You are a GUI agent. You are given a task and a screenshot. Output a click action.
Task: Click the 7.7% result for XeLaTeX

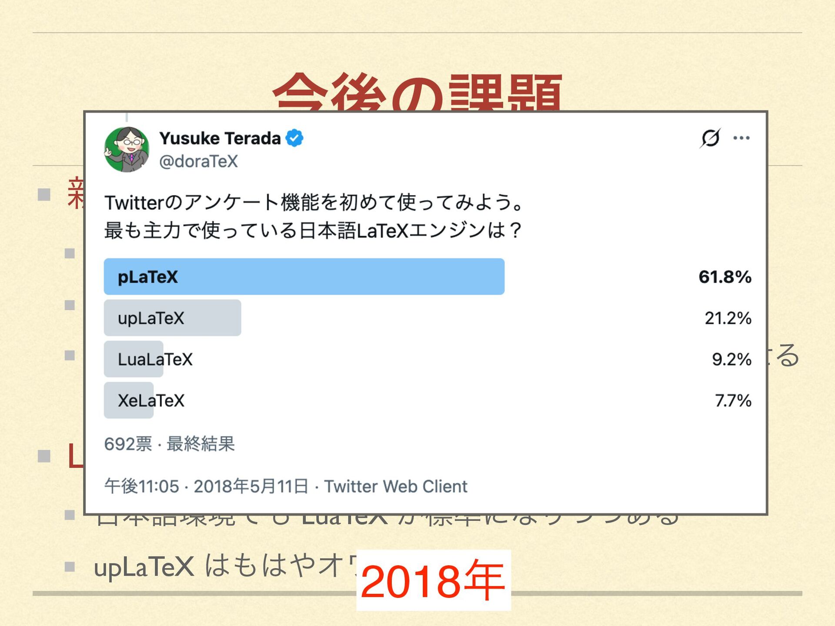733,400
